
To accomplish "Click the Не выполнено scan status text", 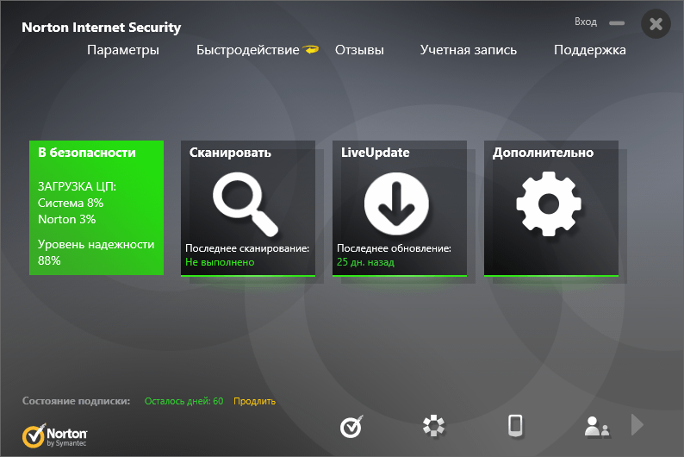I will pyautogui.click(x=220, y=262).
